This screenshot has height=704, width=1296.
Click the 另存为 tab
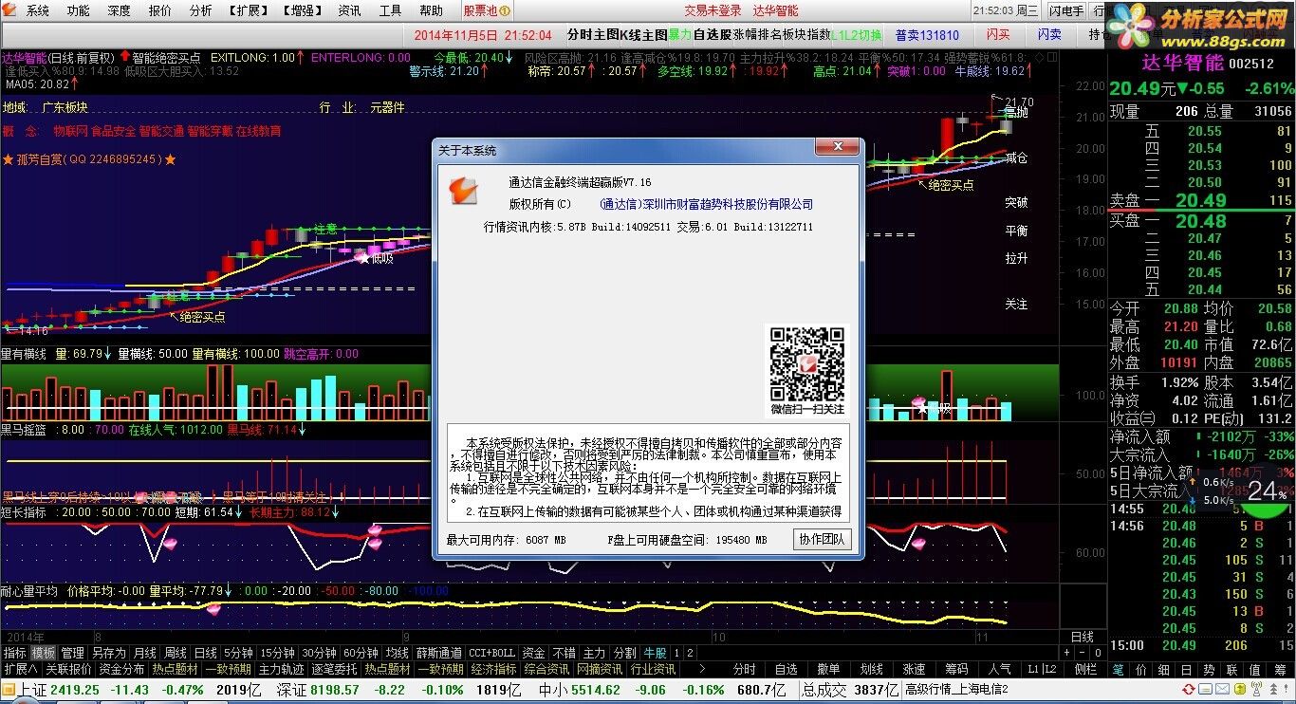(108, 654)
